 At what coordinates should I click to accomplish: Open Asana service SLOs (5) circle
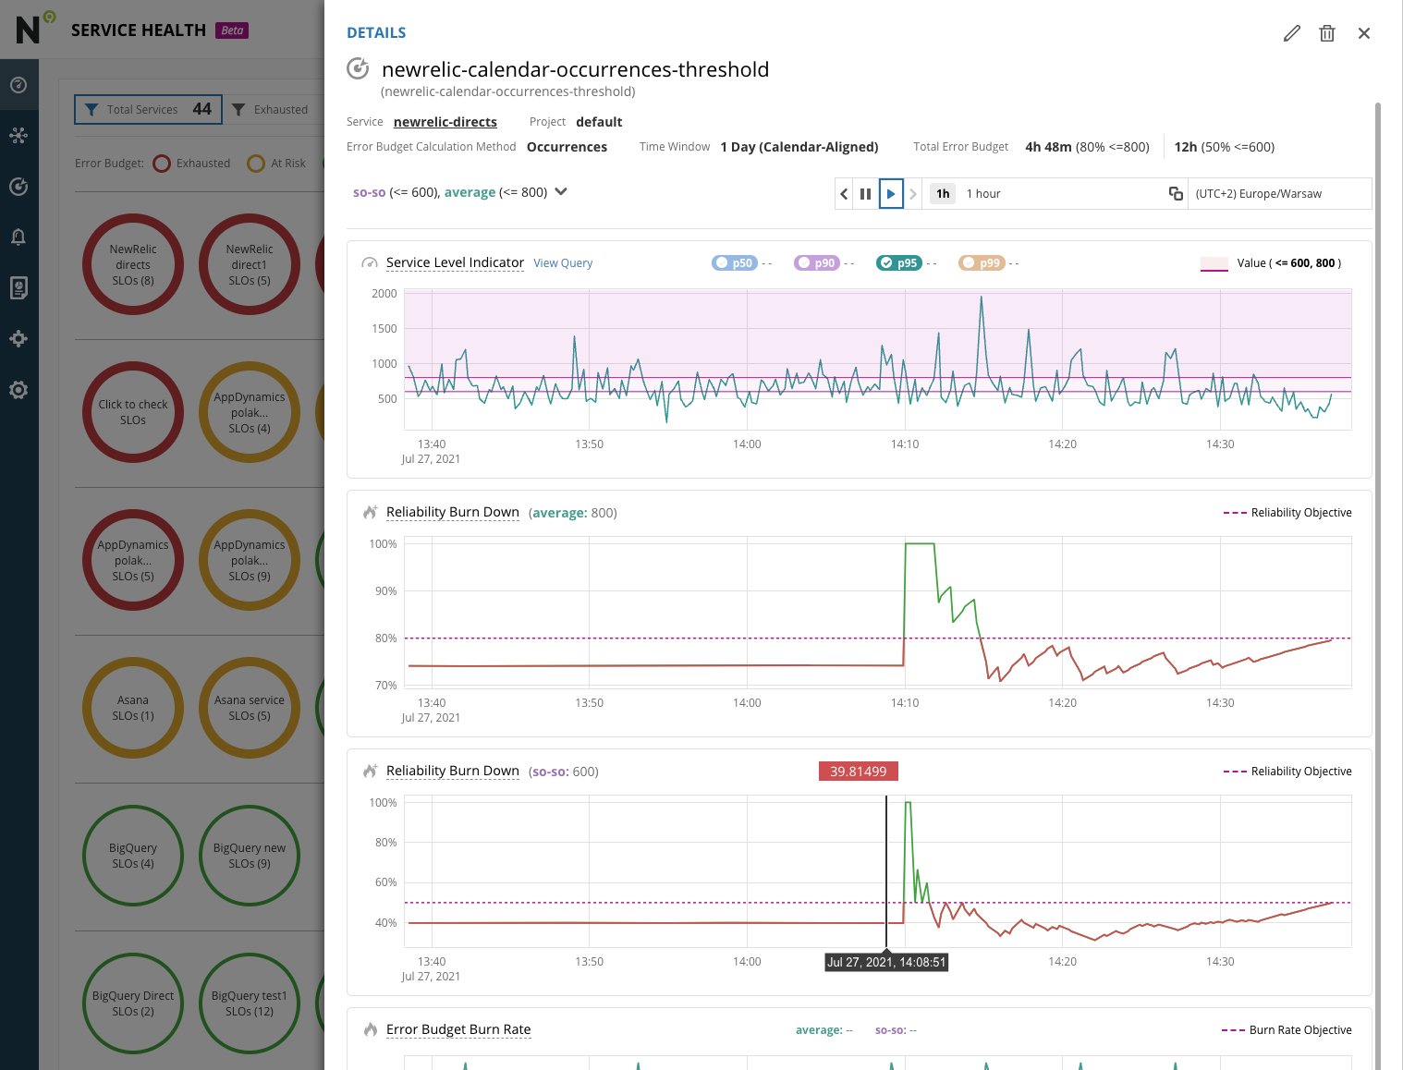click(x=250, y=708)
